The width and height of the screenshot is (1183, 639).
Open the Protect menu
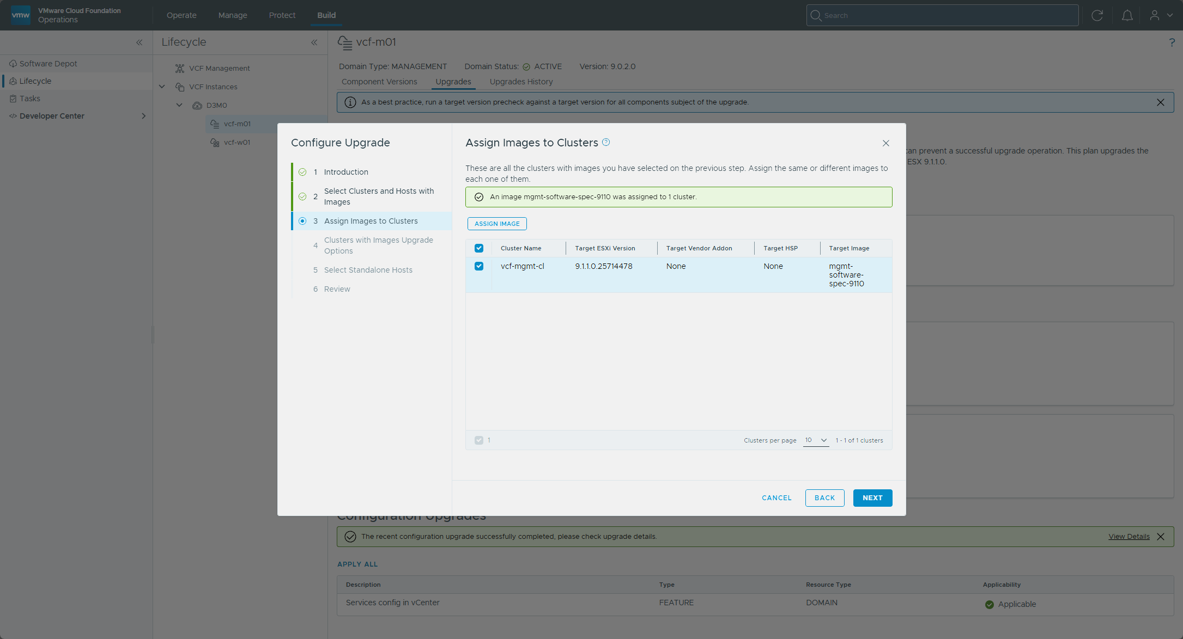coord(282,15)
